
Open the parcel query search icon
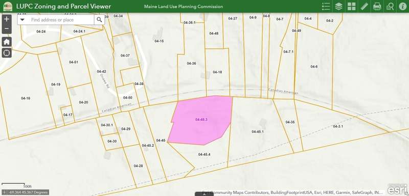pyautogui.click(x=390, y=6)
